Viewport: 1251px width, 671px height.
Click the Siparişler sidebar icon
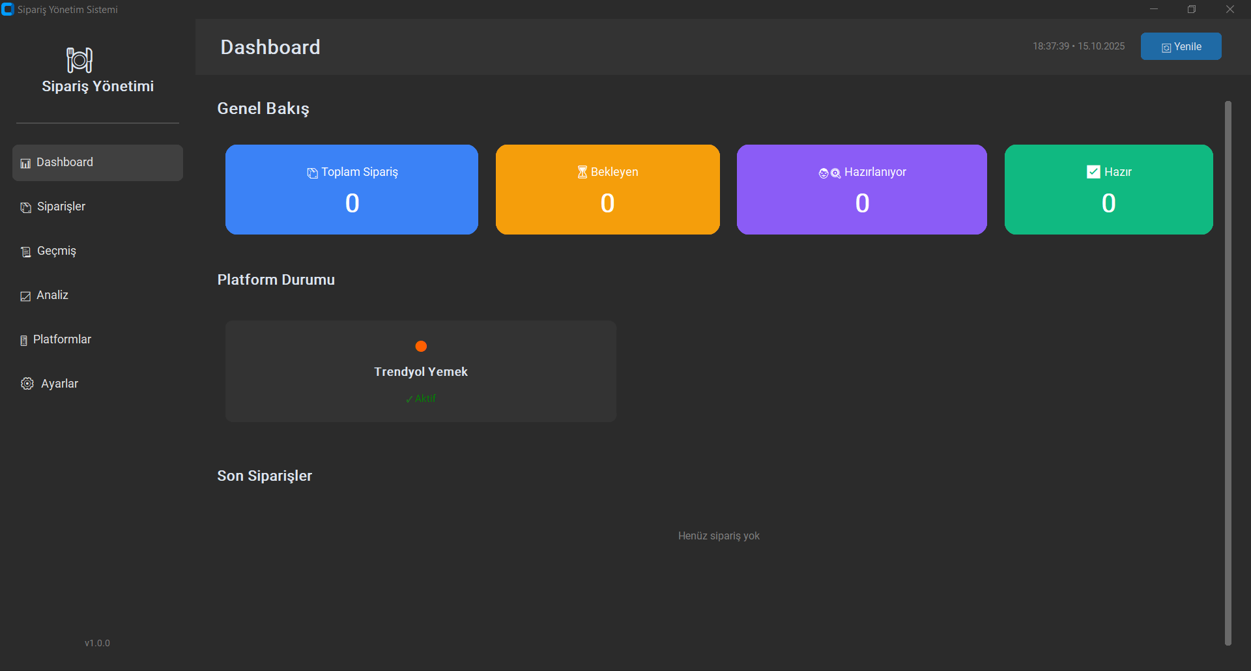click(26, 208)
